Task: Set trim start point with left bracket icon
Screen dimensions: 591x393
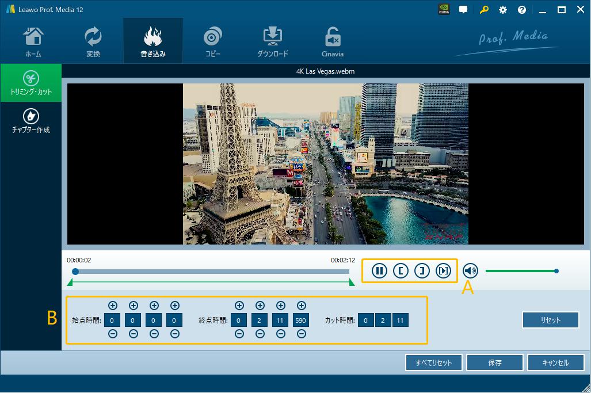Action: [x=401, y=270]
